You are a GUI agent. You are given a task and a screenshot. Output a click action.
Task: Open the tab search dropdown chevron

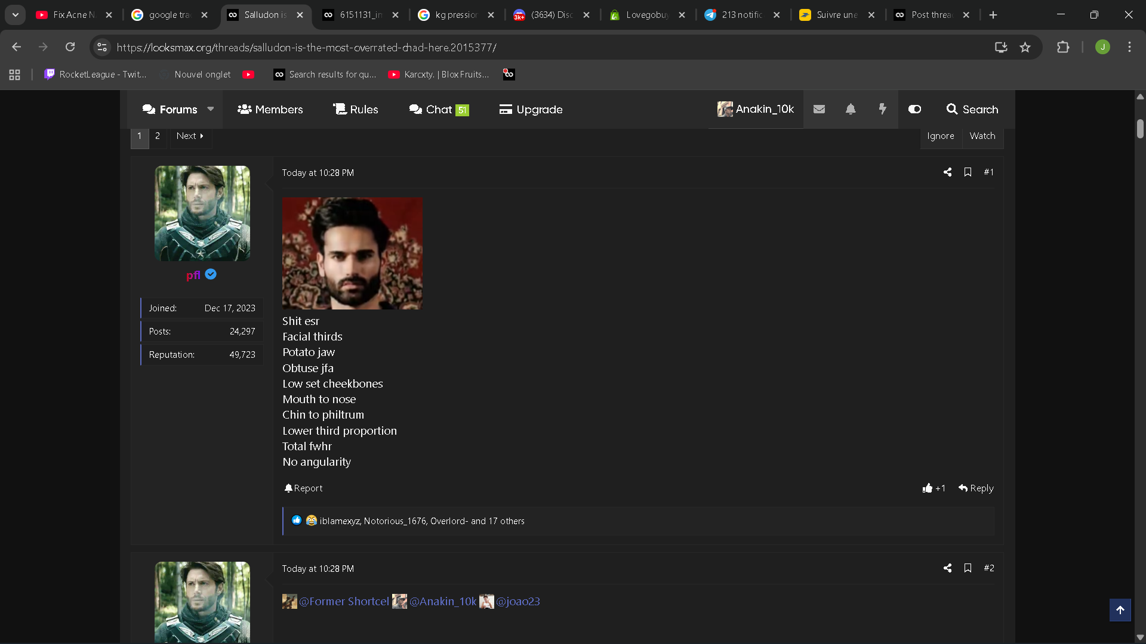pos(16,15)
